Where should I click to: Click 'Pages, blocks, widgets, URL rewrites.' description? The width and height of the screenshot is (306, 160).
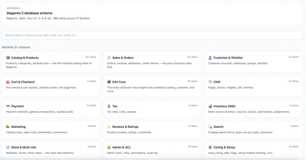tap(231, 88)
